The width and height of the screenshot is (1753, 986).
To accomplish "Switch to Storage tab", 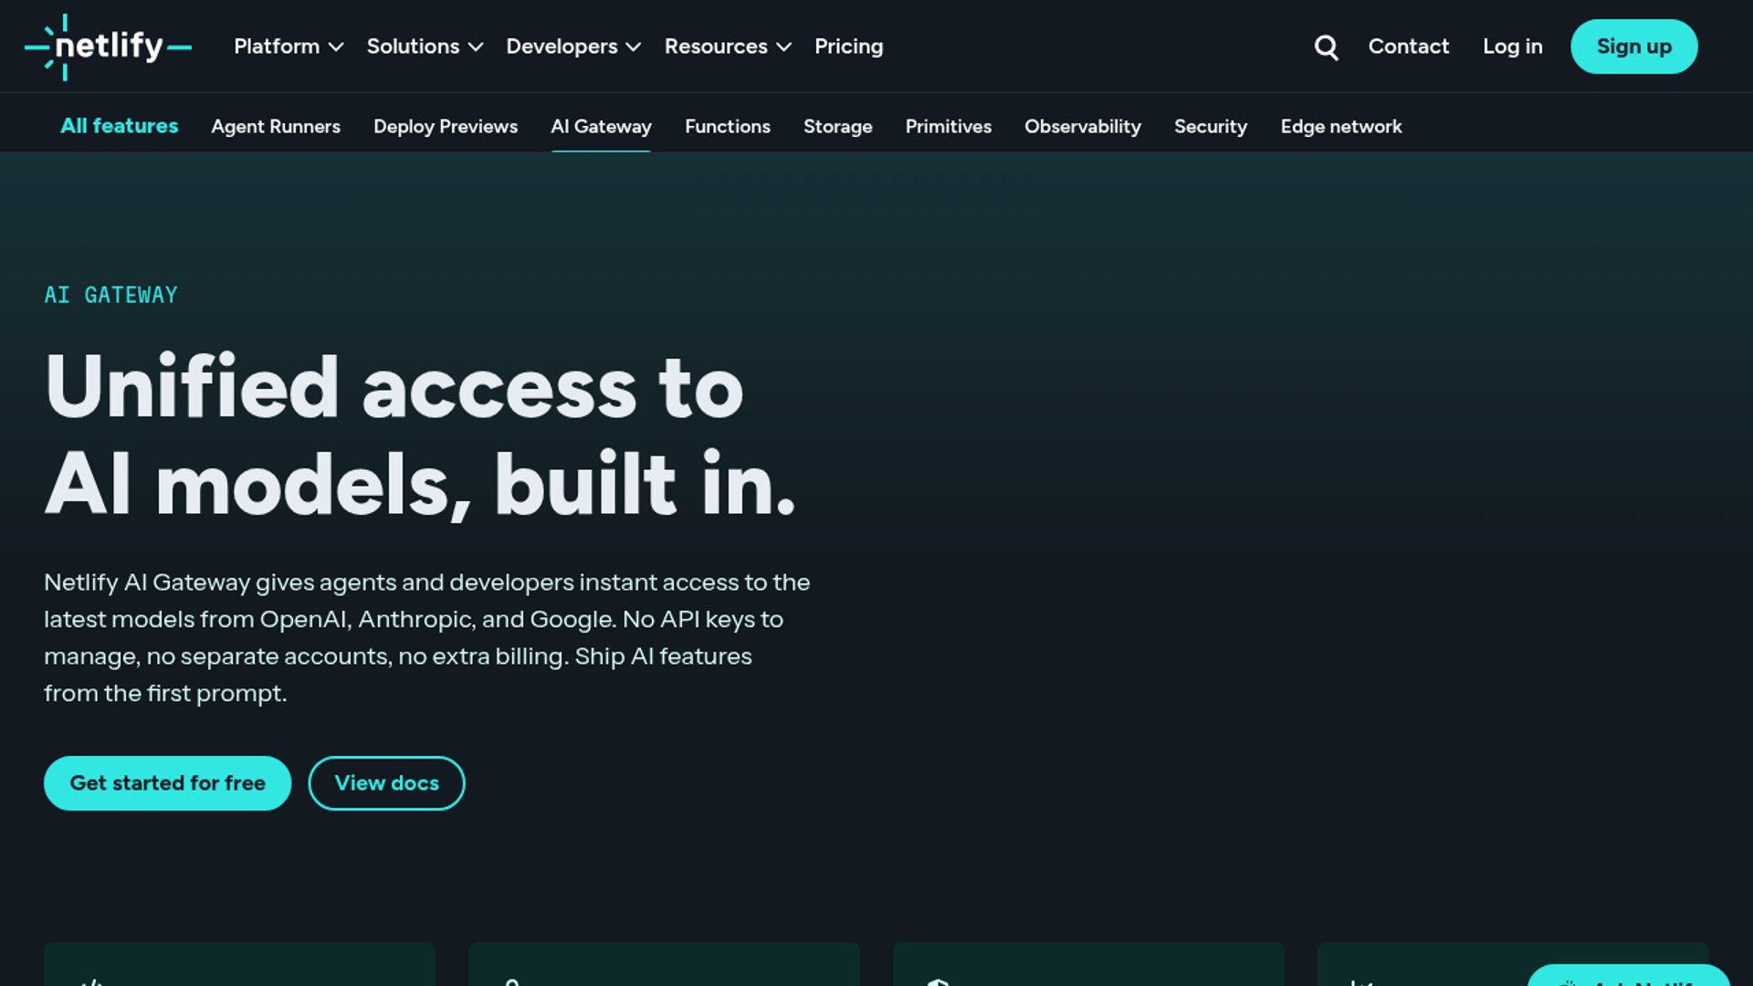I will tap(838, 127).
